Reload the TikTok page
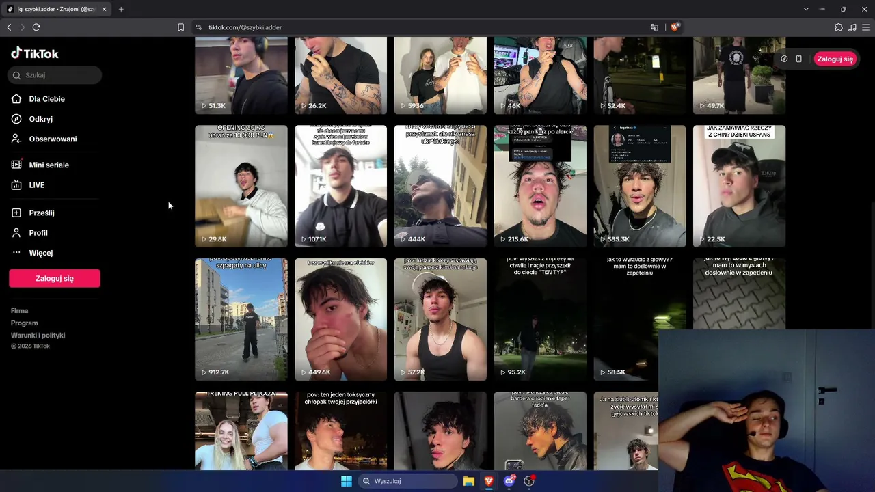Image resolution: width=875 pixels, height=492 pixels. pyautogui.click(x=36, y=27)
